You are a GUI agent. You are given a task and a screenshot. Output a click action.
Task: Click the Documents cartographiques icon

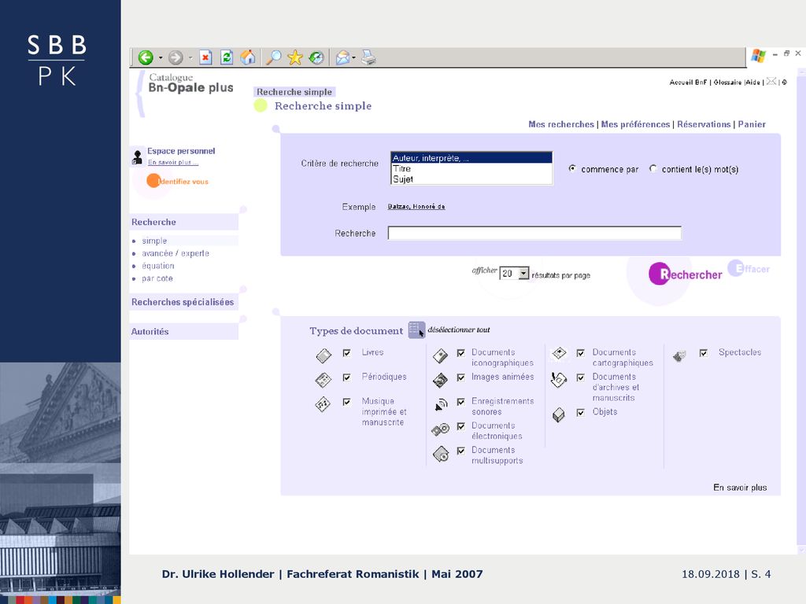[559, 353]
